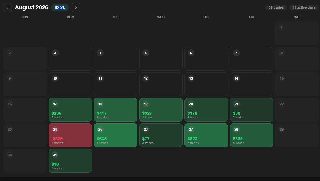The height and width of the screenshot is (181, 320).
Task: Select the Sunday August 16 cell
Action: tap(25, 110)
